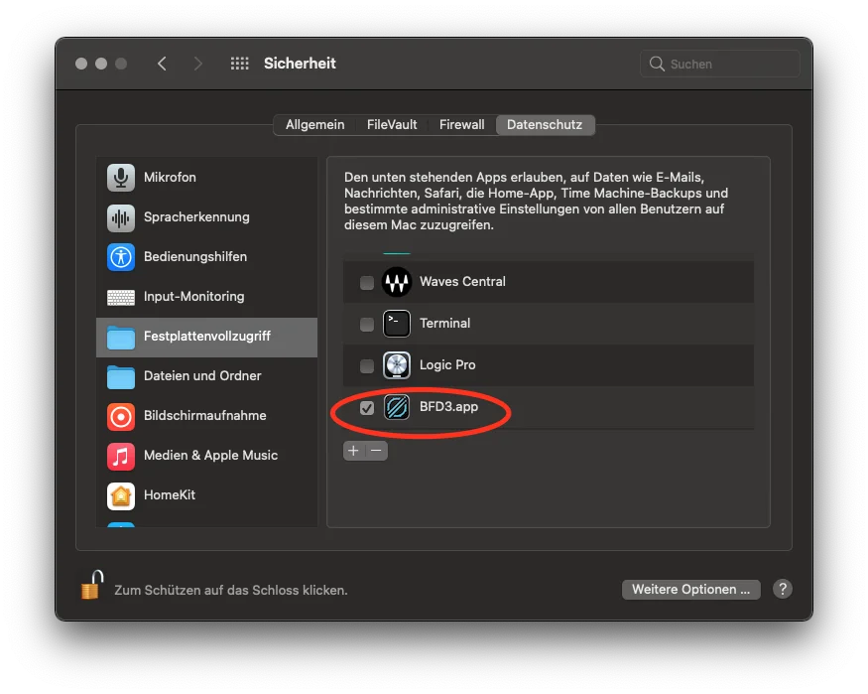Click Weitere Optionen button

pos(690,590)
